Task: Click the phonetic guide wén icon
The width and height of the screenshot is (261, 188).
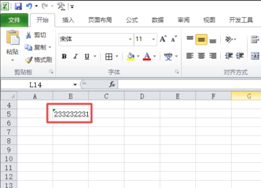Action: 168,57
